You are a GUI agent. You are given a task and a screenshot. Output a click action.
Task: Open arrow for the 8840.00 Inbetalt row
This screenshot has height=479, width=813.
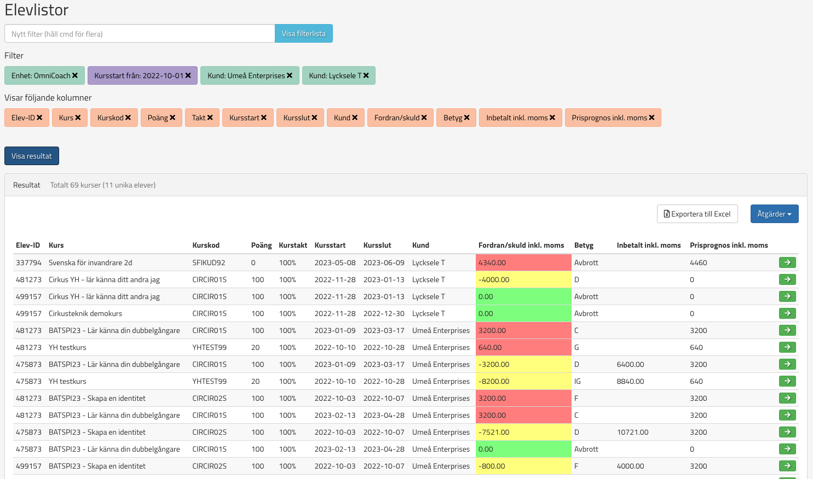(x=787, y=381)
